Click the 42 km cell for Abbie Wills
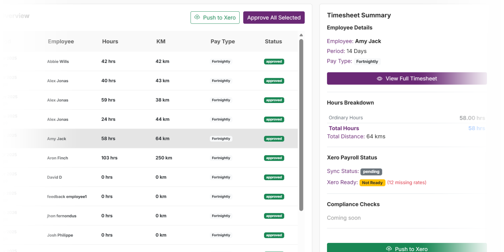The image size is (504, 252). pos(162,61)
